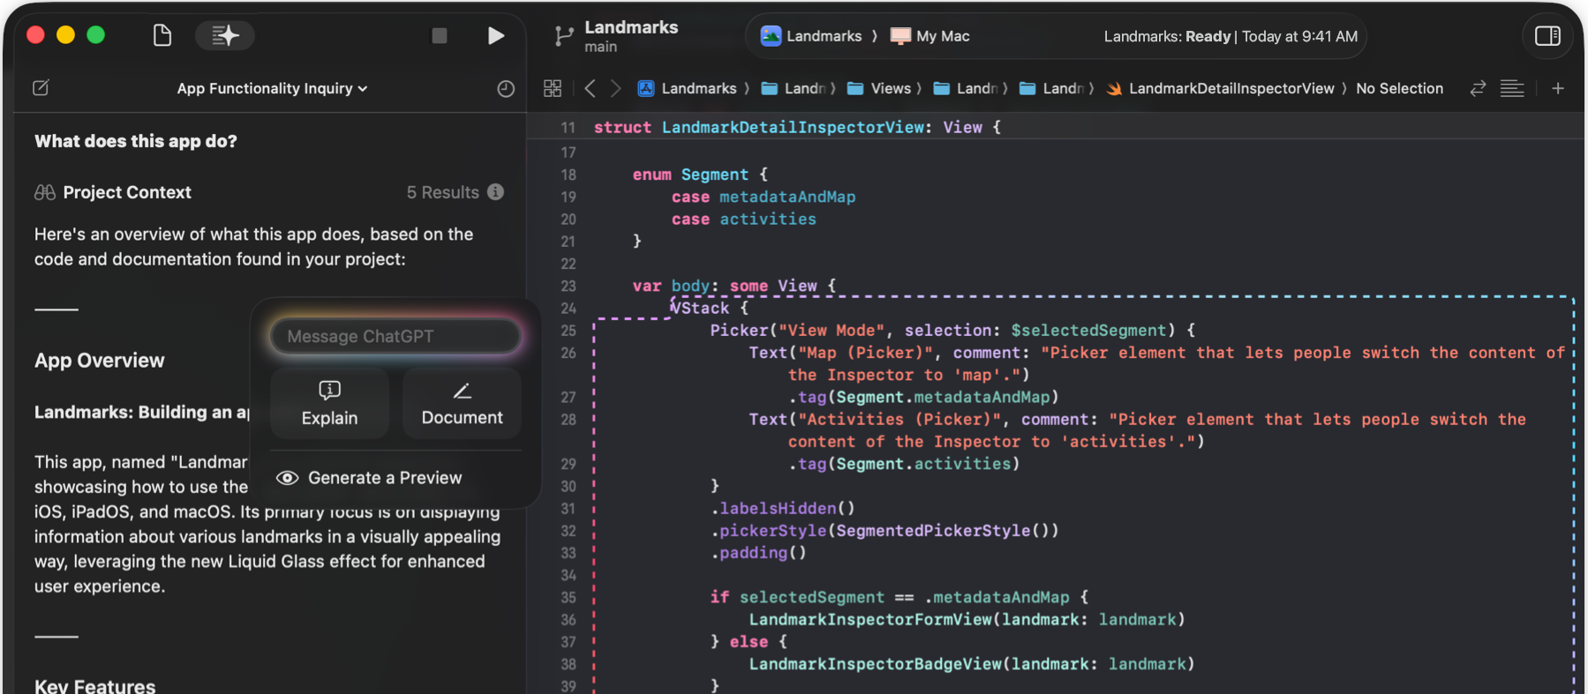1588x694 pixels.
Task: Click the Document button
Action: pos(462,403)
